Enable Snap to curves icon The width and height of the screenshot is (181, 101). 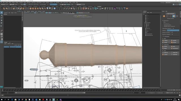coord(31,4)
